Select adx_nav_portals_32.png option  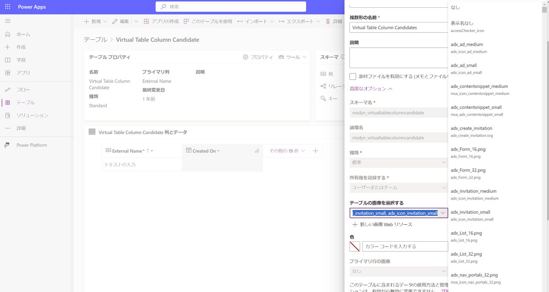pyautogui.click(x=495, y=278)
